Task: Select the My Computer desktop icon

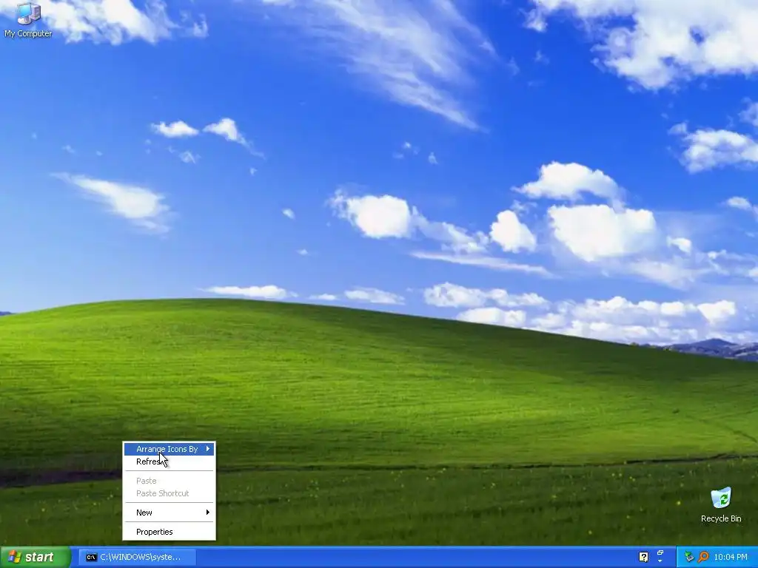Action: pyautogui.click(x=27, y=19)
